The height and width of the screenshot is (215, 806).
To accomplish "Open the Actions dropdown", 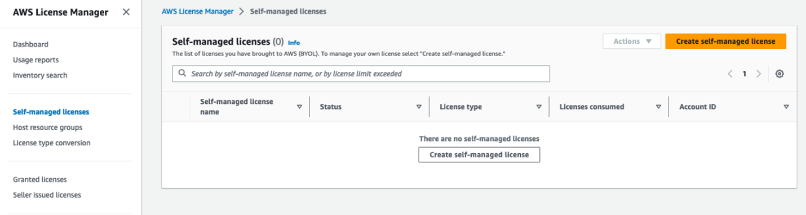I will click(x=632, y=42).
